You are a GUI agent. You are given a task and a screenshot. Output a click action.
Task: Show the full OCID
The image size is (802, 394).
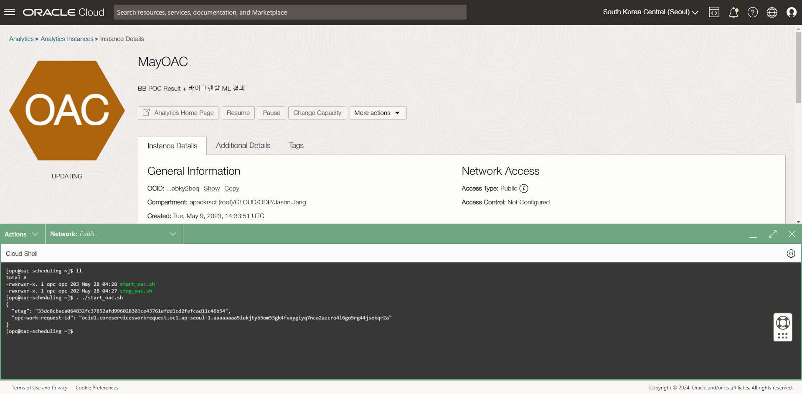pyautogui.click(x=212, y=188)
